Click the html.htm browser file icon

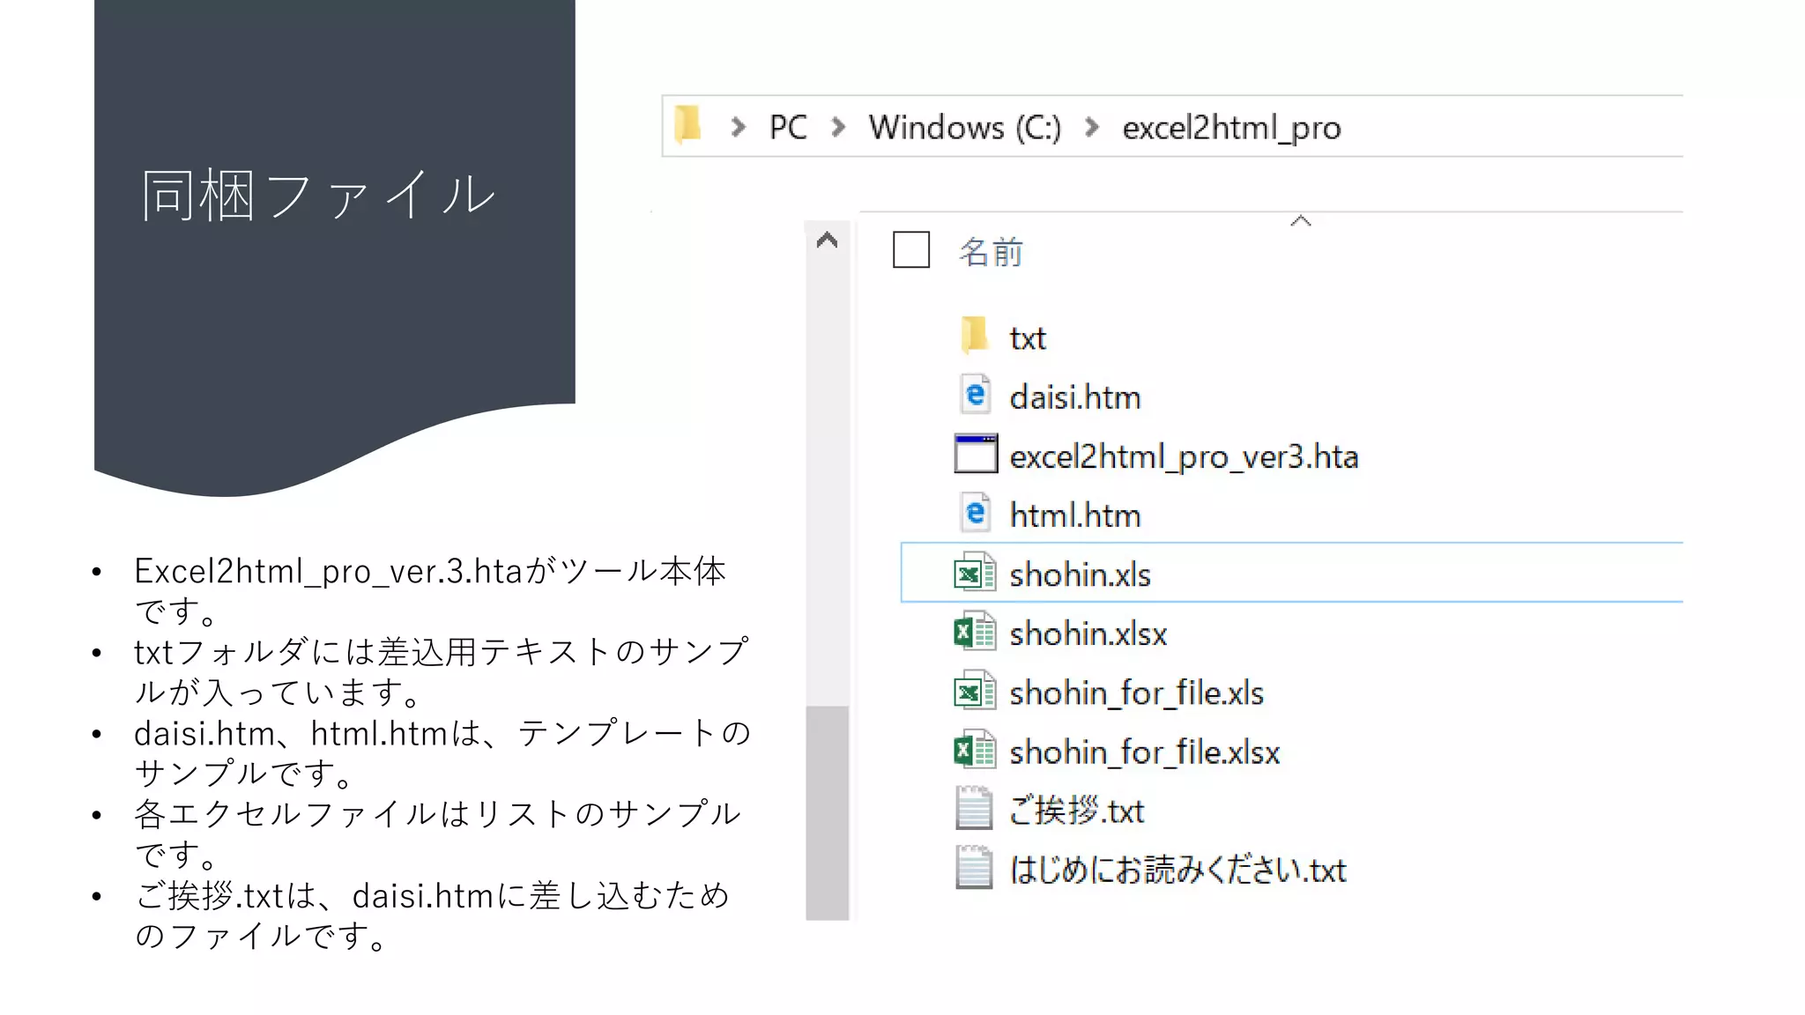tap(975, 514)
